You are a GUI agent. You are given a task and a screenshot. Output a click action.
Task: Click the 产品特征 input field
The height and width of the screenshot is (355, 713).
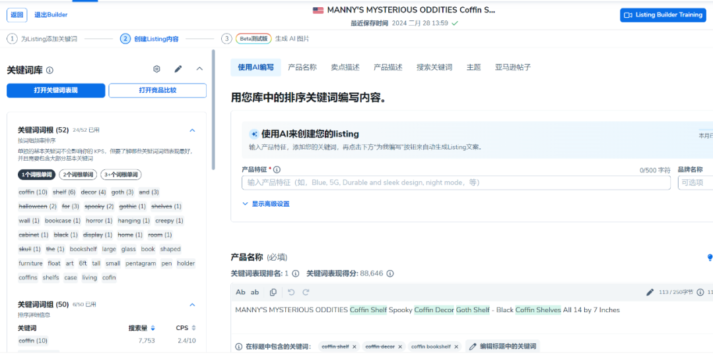pyautogui.click(x=456, y=182)
